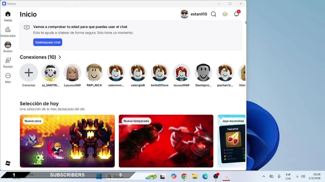Screen dimensions: 325x182
Task: Open Luuuuu069 connection avatar
Action: point(72,73)
